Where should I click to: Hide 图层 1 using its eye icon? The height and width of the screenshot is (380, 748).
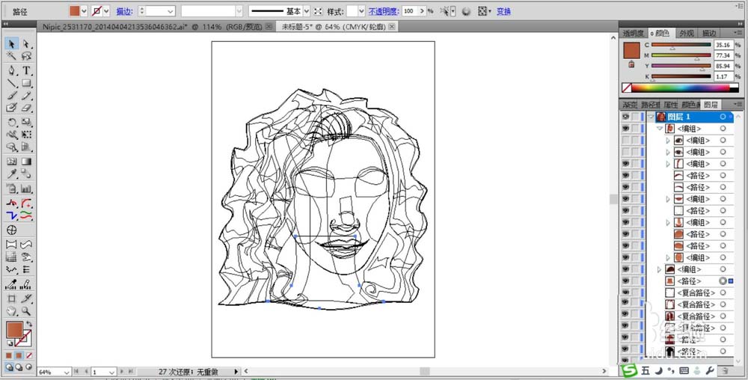[x=625, y=117]
